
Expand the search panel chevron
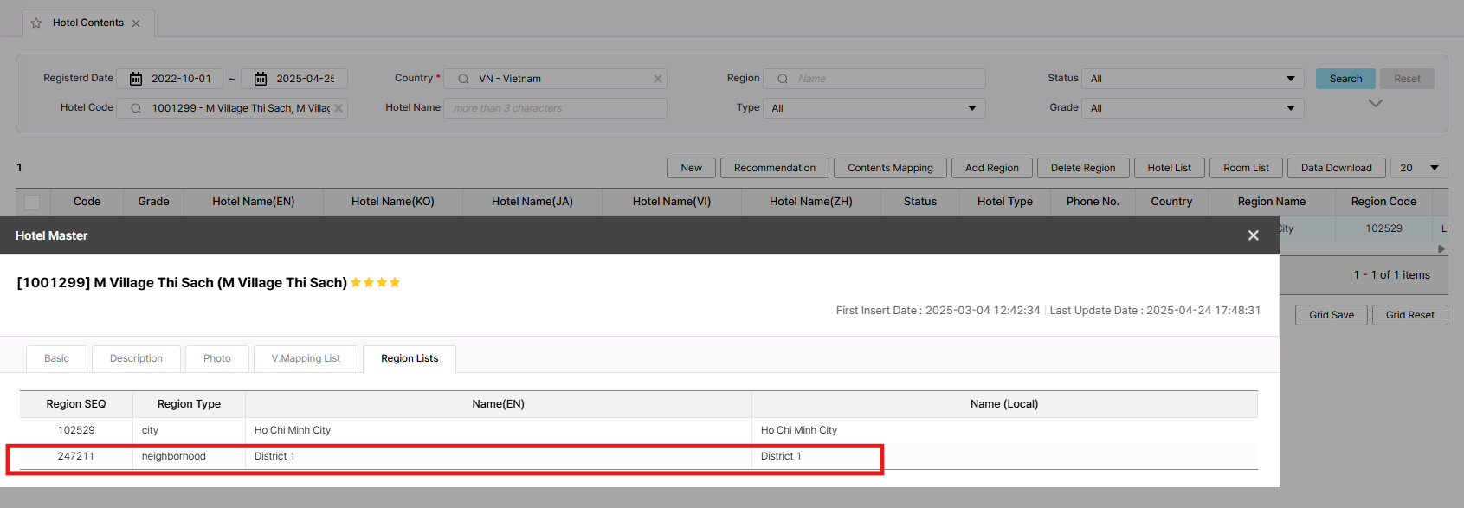coord(1375,104)
